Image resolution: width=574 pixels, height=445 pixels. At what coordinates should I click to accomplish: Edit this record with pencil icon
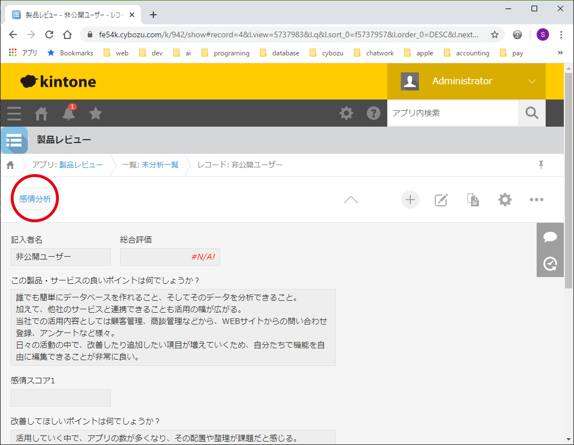pyautogui.click(x=441, y=200)
